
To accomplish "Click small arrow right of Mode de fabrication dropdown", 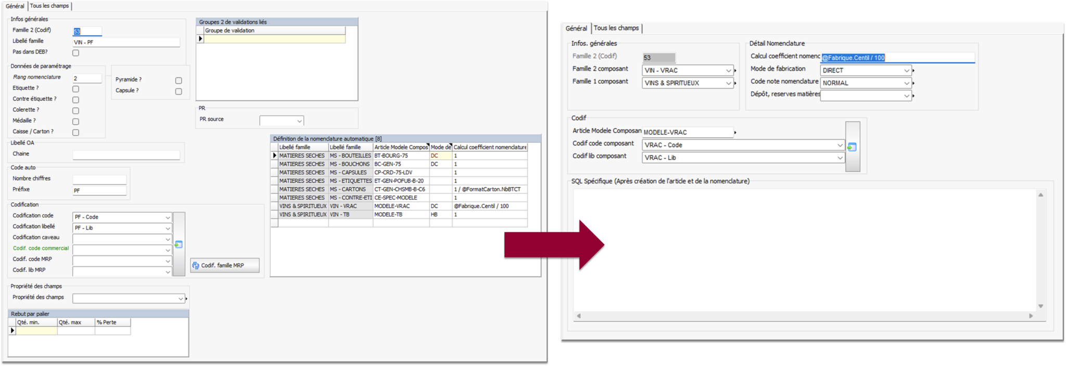I will tap(913, 71).
